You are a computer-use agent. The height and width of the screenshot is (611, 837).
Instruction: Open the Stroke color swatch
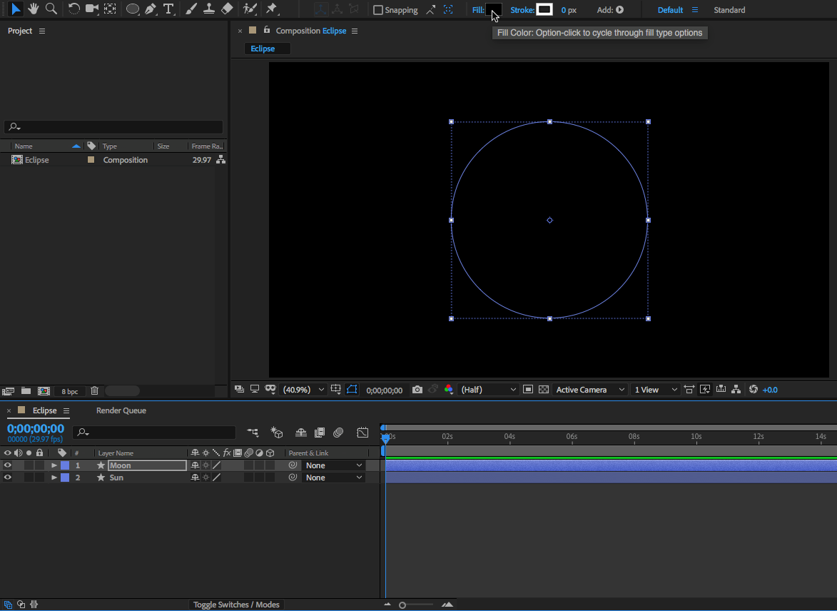pyautogui.click(x=544, y=10)
